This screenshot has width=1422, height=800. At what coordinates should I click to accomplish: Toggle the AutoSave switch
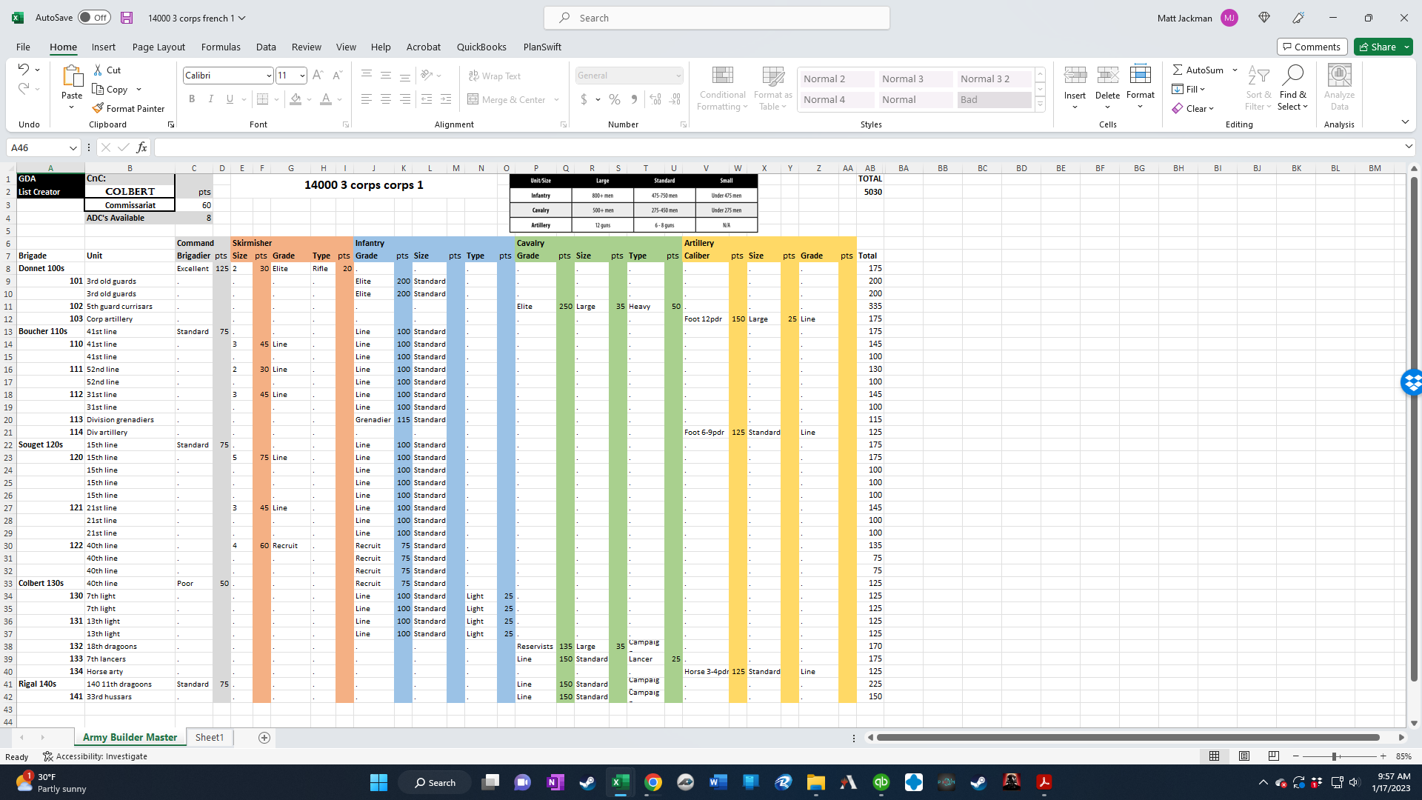coord(94,18)
